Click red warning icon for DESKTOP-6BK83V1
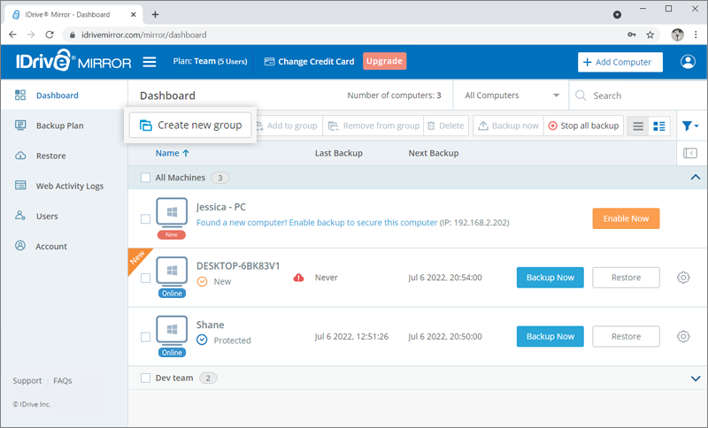Screen dimensions: 708x428 coord(298,278)
